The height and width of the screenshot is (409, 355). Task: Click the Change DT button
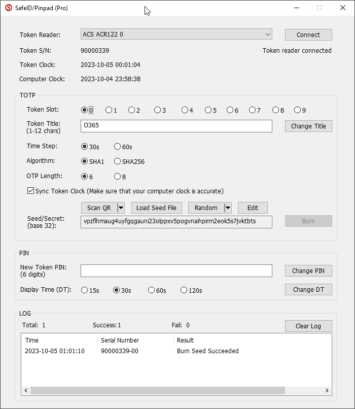point(308,289)
